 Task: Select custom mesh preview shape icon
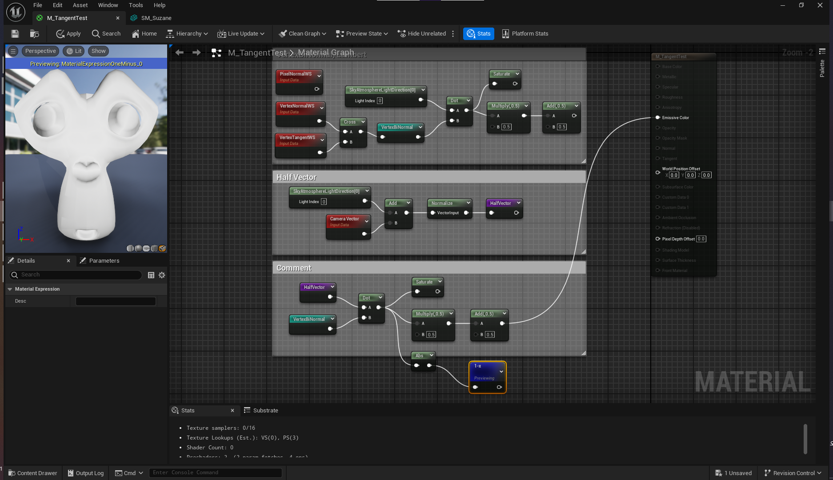coord(162,248)
